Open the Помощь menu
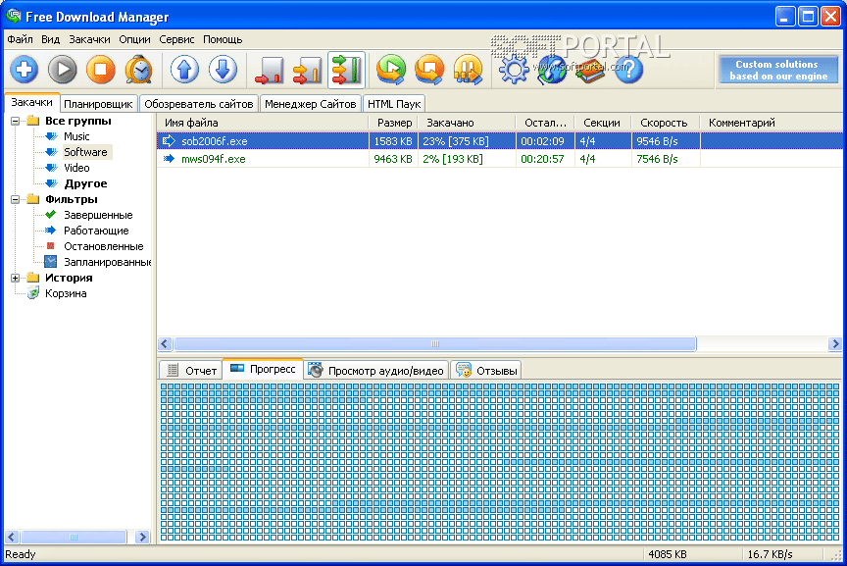 pos(223,39)
